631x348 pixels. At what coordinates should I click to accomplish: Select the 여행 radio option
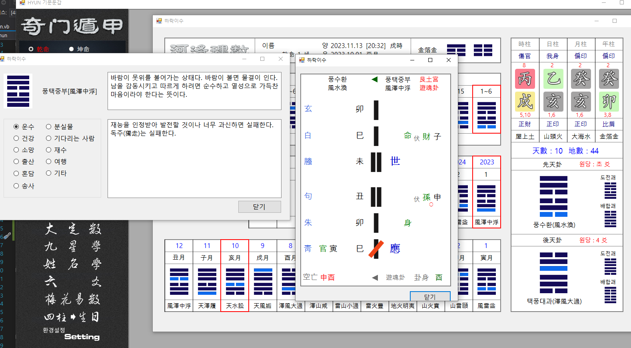[x=56, y=162]
